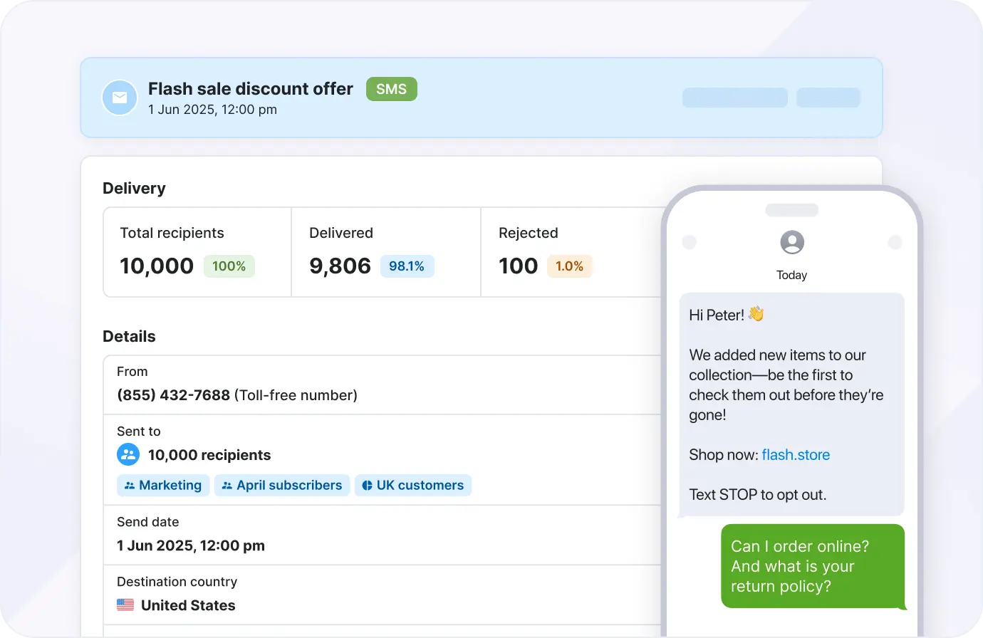
Task: Click the blue recipients group icon
Action: (128, 454)
